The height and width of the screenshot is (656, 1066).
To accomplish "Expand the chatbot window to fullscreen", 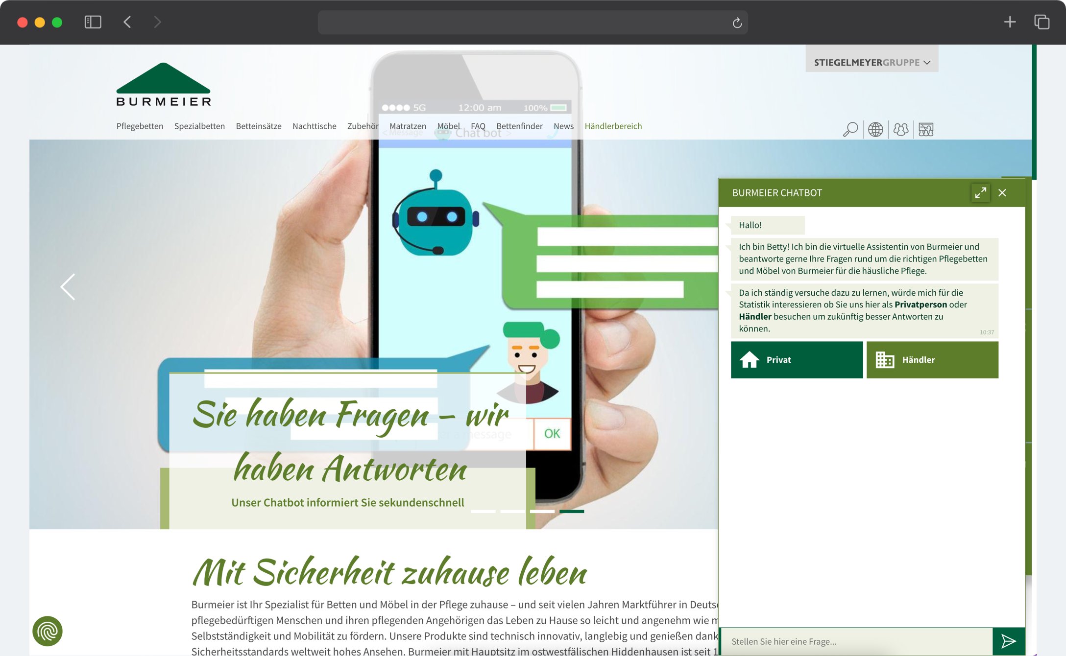I will (x=980, y=193).
